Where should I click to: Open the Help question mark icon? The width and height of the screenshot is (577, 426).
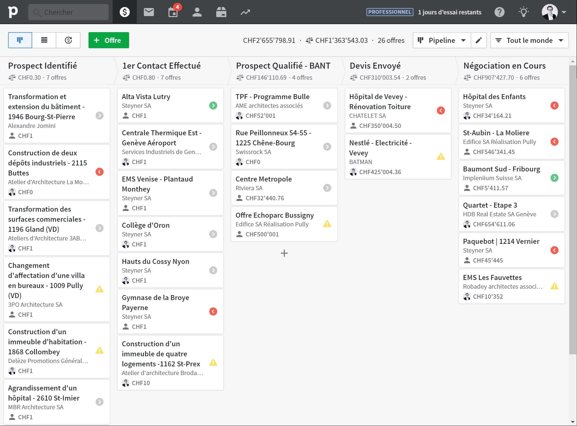500,12
